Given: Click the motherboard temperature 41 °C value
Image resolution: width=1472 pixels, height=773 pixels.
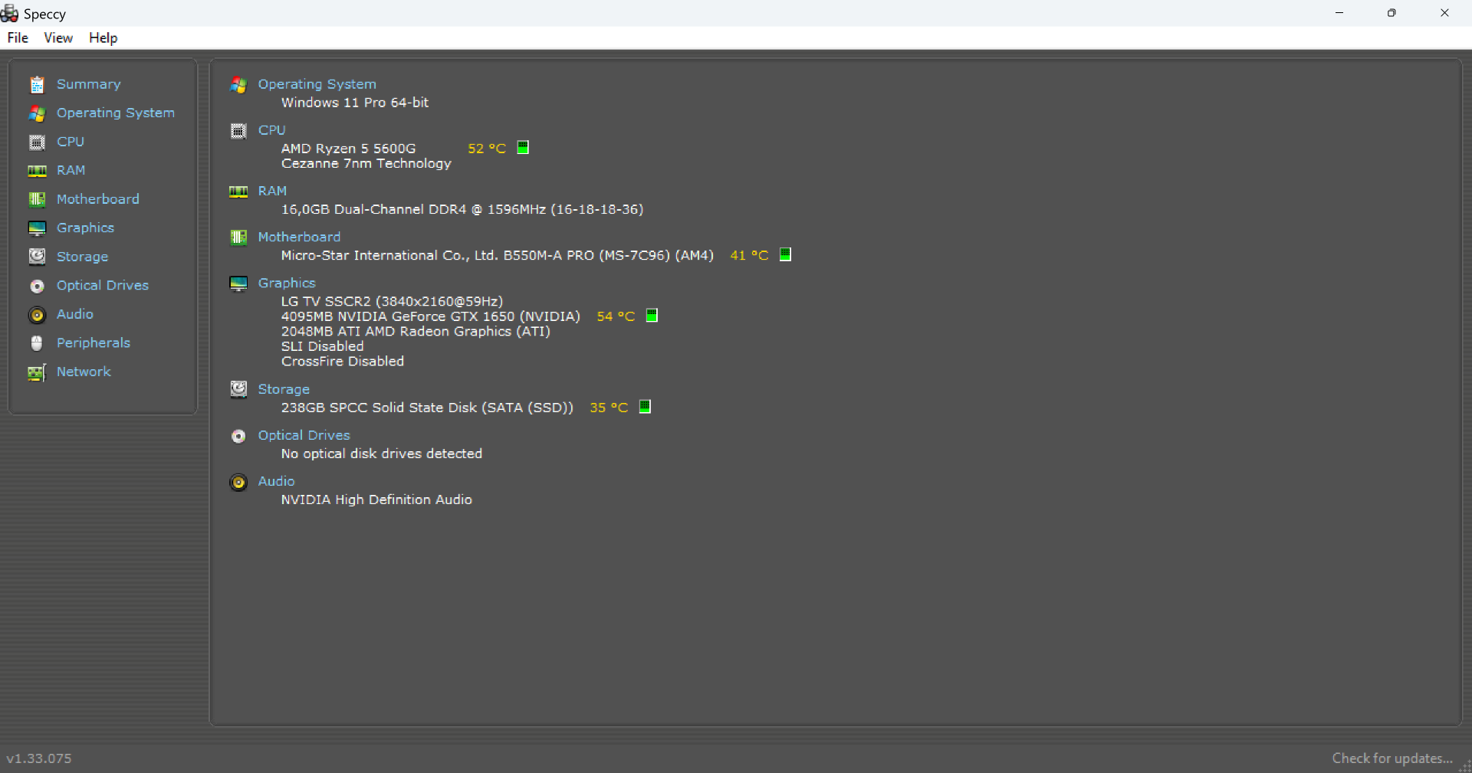Looking at the screenshot, I should (x=749, y=256).
